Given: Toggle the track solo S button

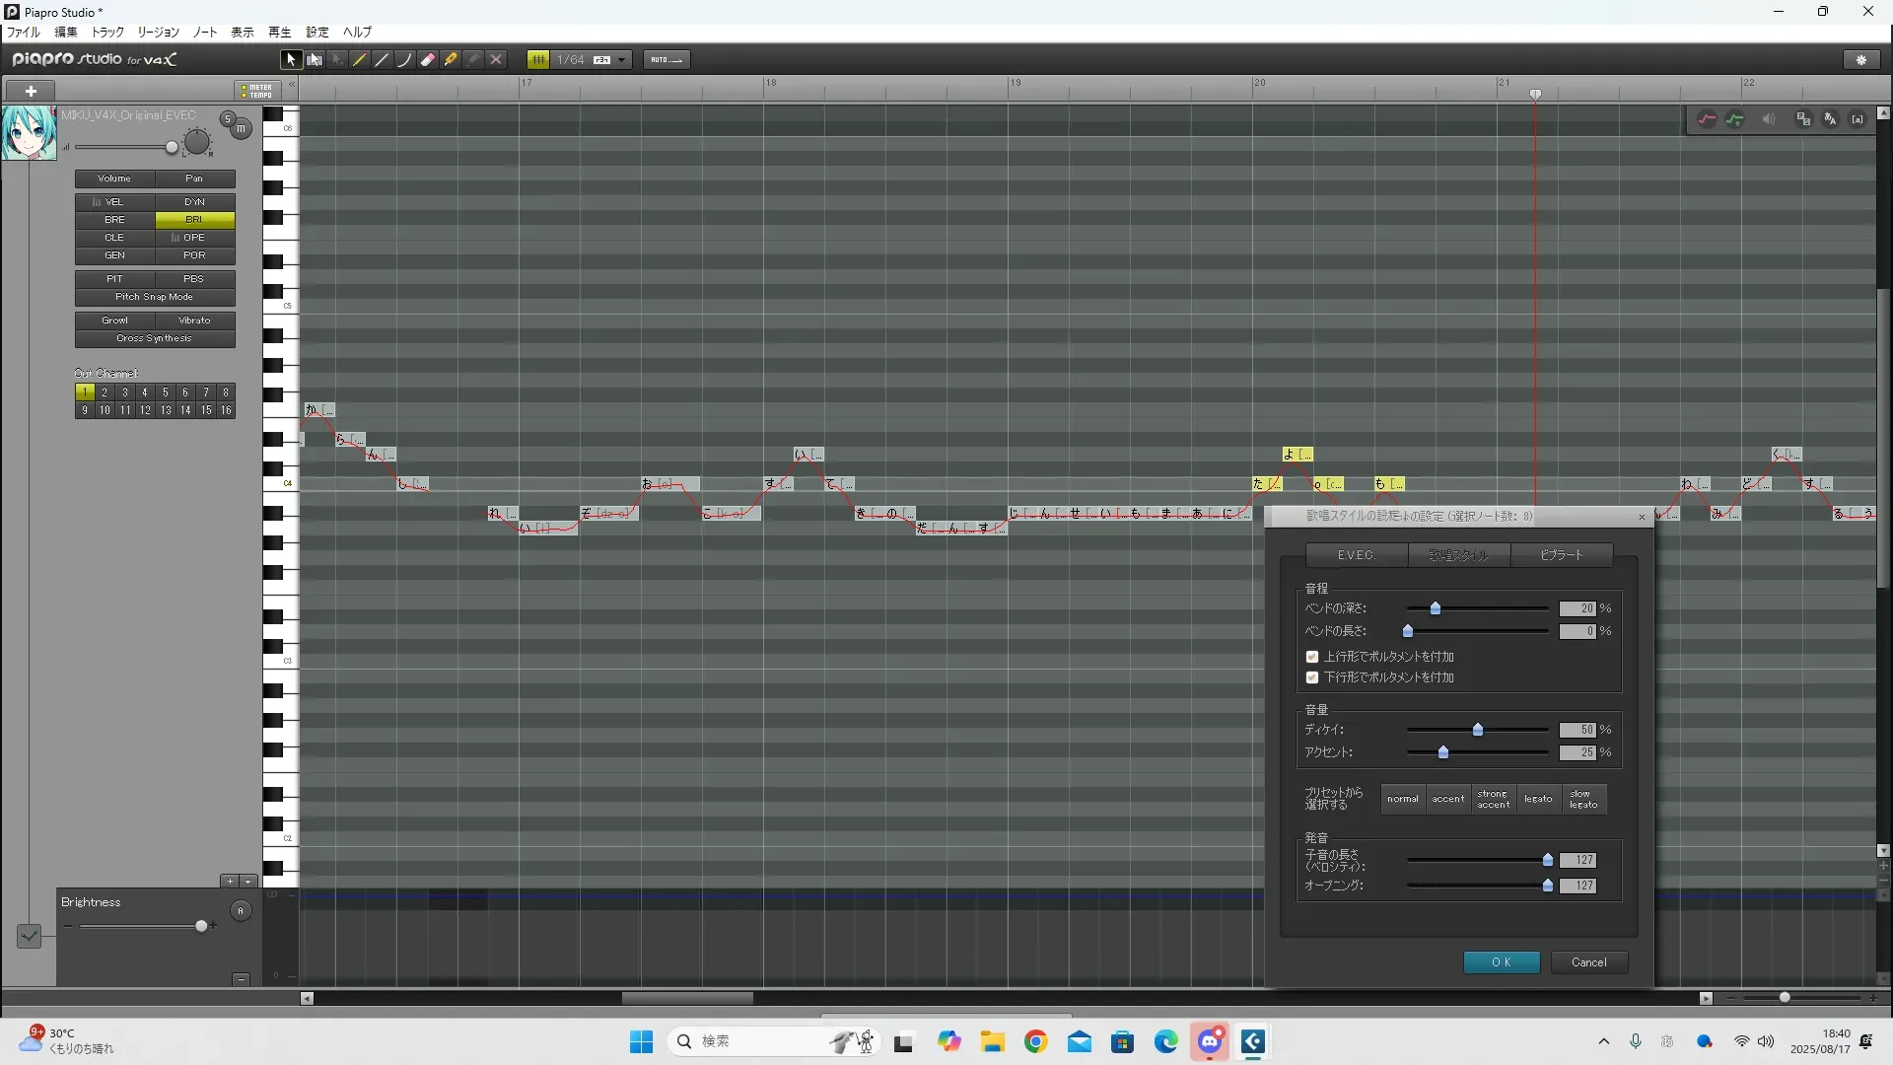Looking at the screenshot, I should pyautogui.click(x=227, y=120).
